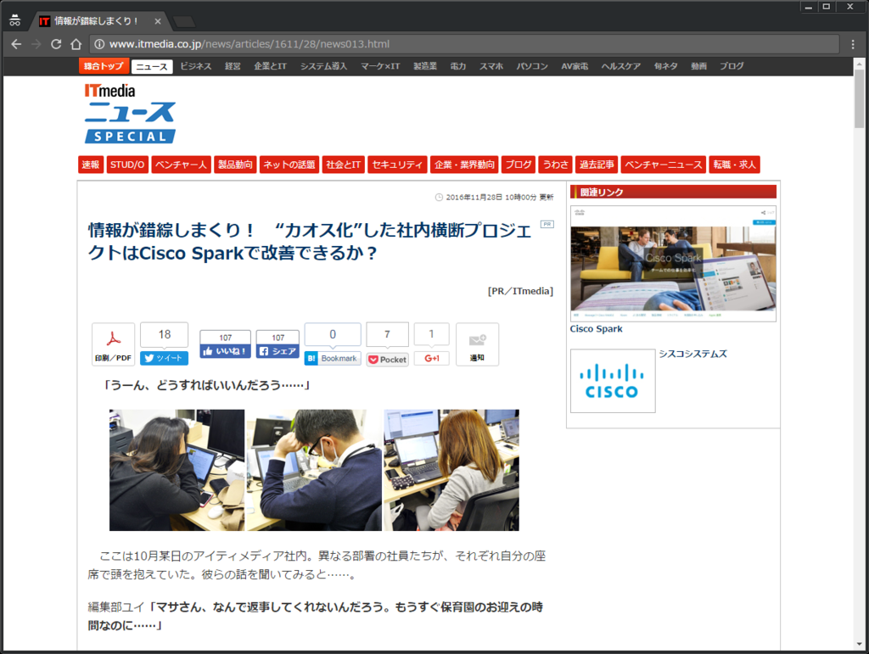Open the Cisco Spark site thumbnail

(673, 264)
